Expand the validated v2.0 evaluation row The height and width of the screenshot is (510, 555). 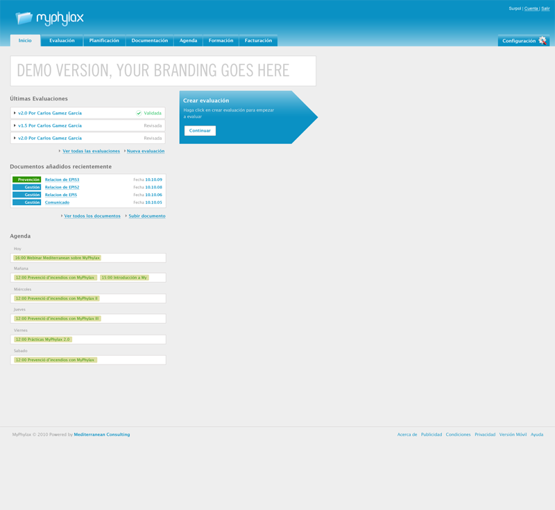15,113
